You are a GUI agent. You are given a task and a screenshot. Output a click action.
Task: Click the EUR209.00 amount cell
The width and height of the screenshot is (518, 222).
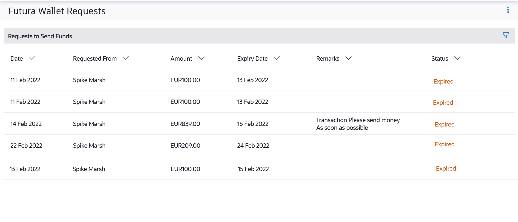185,146
